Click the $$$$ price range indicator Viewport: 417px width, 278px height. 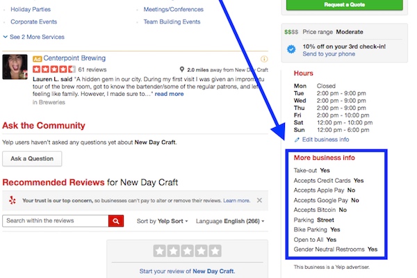click(x=291, y=32)
